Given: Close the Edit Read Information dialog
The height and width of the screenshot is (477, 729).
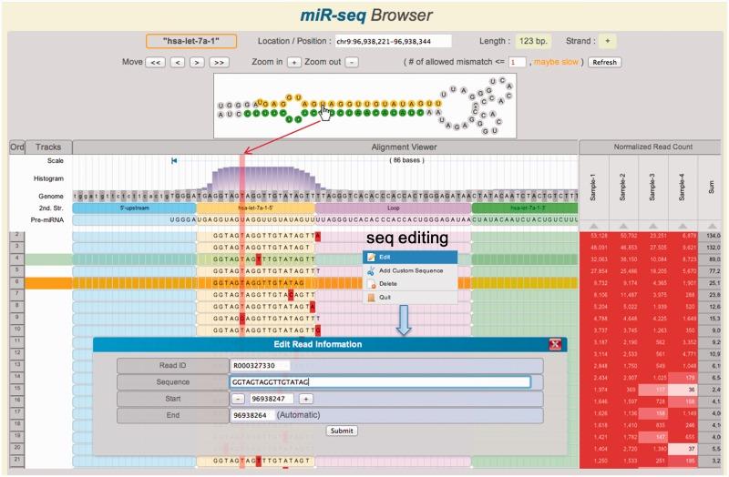Looking at the screenshot, I should 555,344.
